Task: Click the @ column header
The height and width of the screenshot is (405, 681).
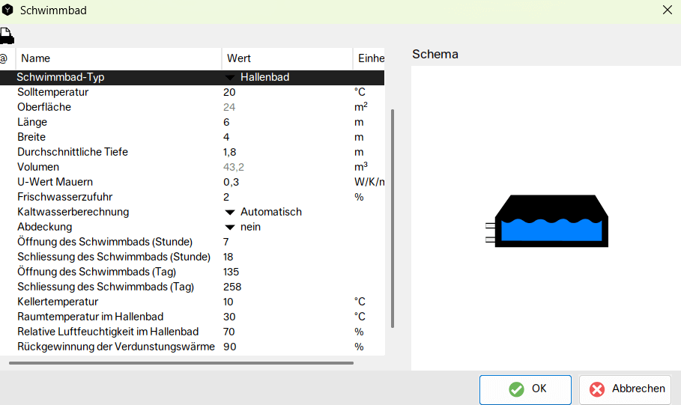Action: 4,58
